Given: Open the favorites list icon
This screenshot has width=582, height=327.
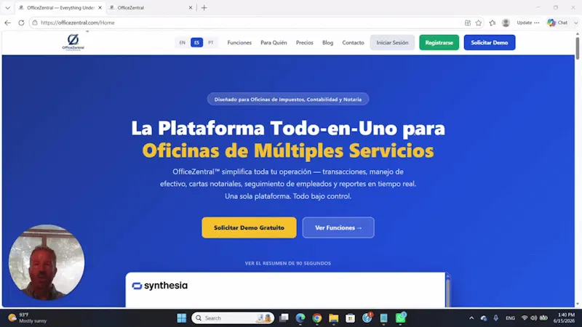Looking at the screenshot, I should click(x=493, y=23).
